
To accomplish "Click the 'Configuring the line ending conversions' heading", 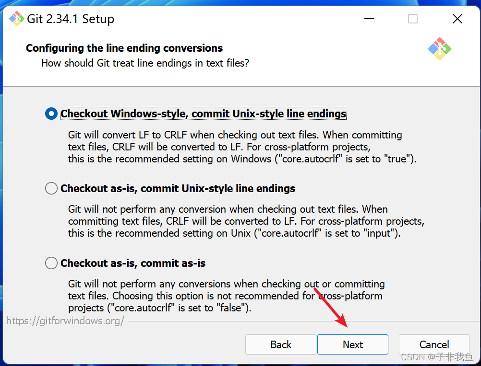I will (x=124, y=48).
